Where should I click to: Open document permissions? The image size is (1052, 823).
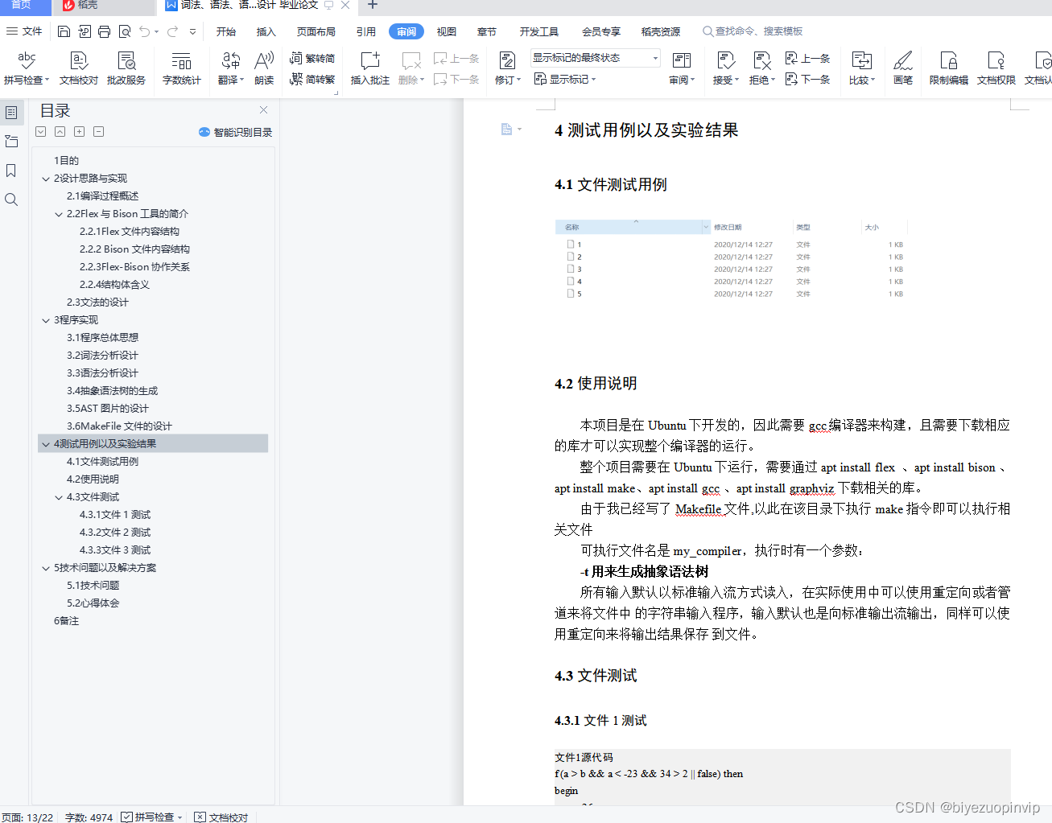point(996,68)
